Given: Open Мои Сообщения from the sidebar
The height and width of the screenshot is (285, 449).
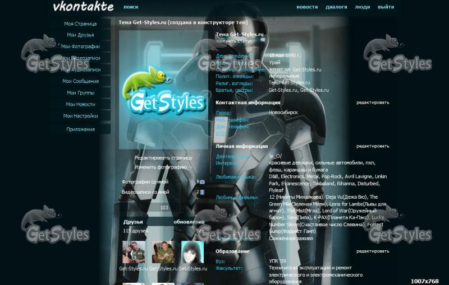Looking at the screenshot, I should pos(80,81).
